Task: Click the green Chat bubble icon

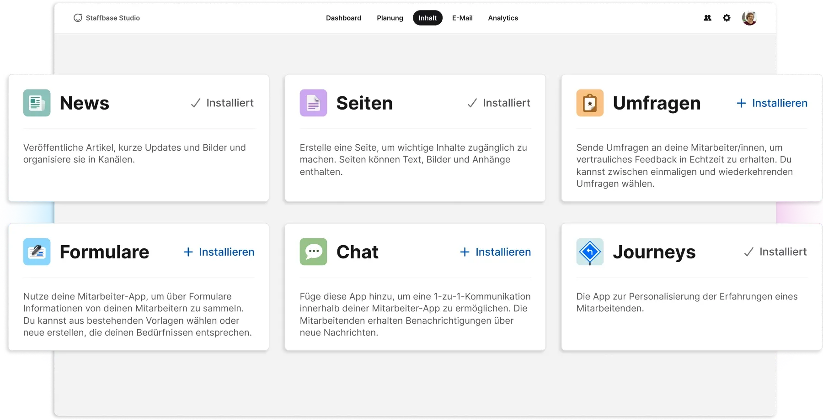Action: pyautogui.click(x=313, y=252)
